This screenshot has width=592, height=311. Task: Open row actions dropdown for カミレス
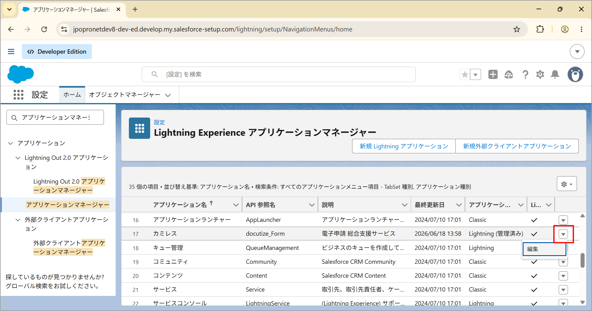tap(563, 234)
